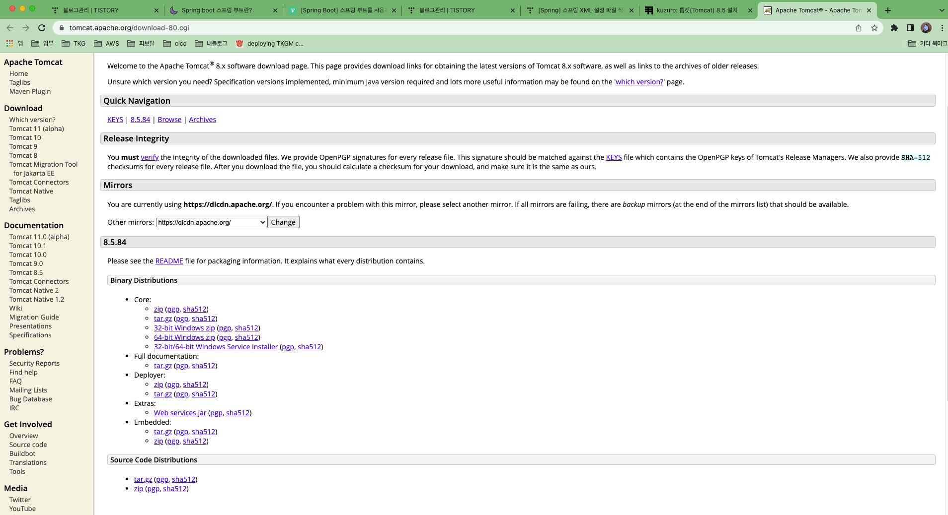The image size is (948, 515).
Task: Open Source code under Get Involved
Action: [28, 445]
